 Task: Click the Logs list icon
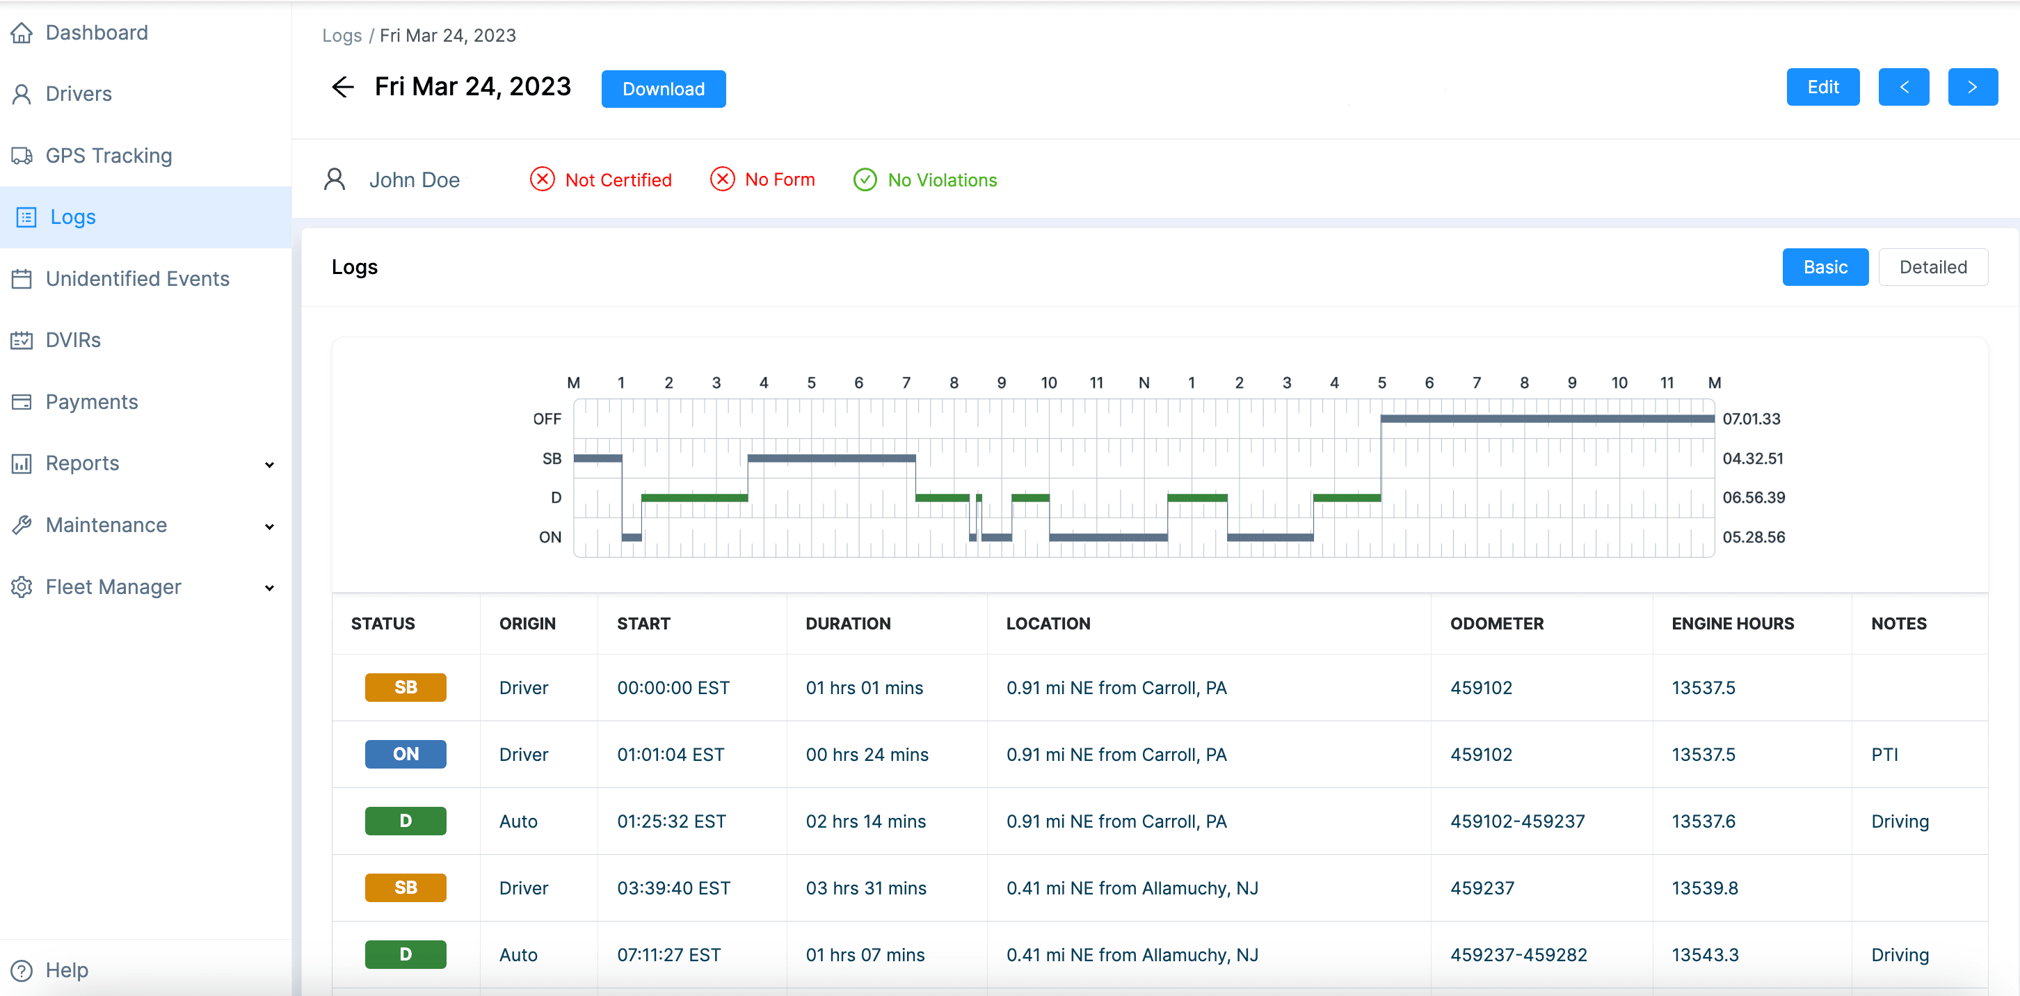pos(26,216)
